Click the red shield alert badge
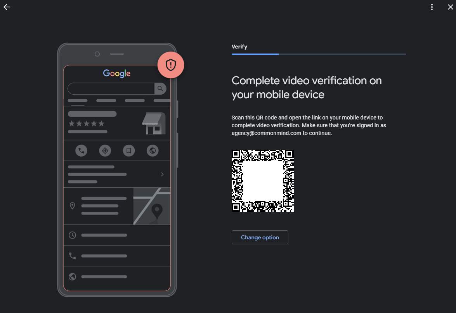Screen dimensions: 456x313 171,65
